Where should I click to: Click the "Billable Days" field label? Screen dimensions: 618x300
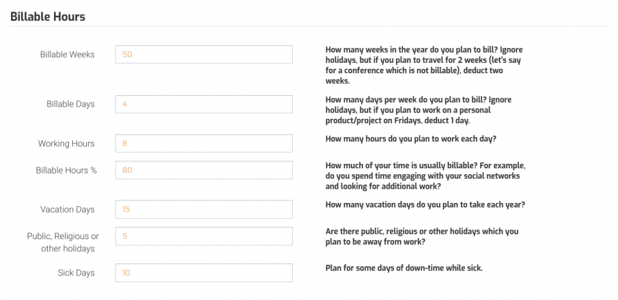[x=70, y=104]
